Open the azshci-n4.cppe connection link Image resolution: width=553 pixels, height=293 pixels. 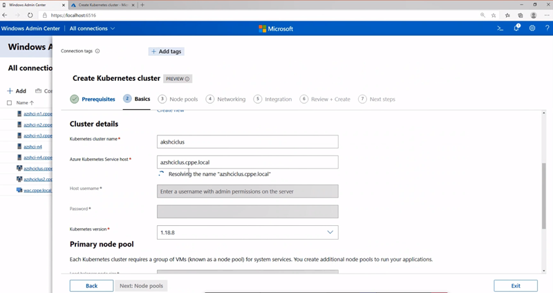(x=38, y=158)
